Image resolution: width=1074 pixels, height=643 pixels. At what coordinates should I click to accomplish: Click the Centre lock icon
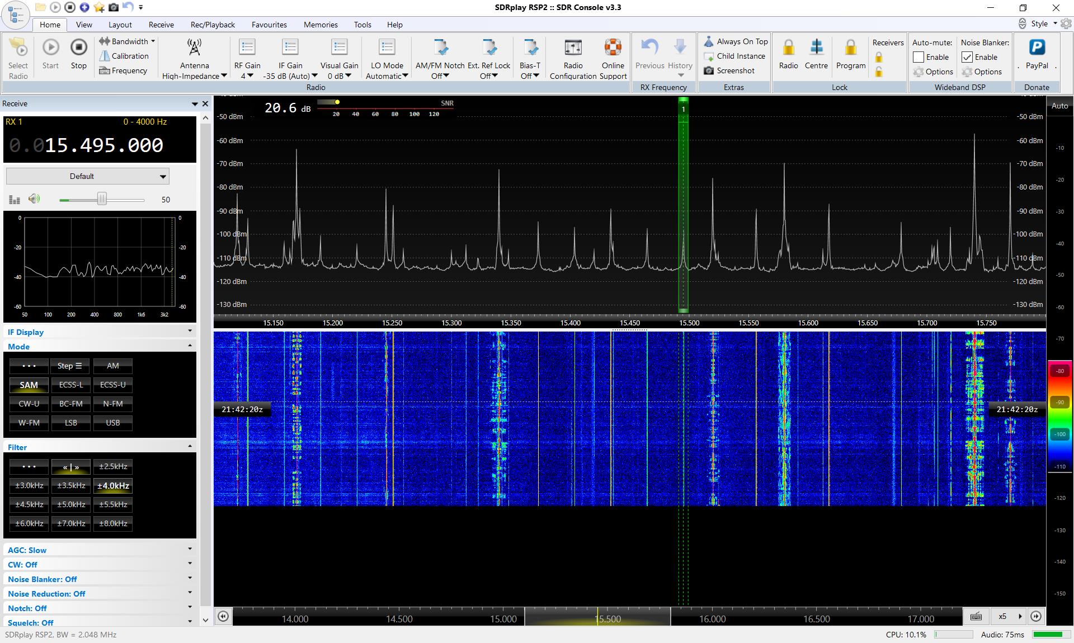[816, 48]
